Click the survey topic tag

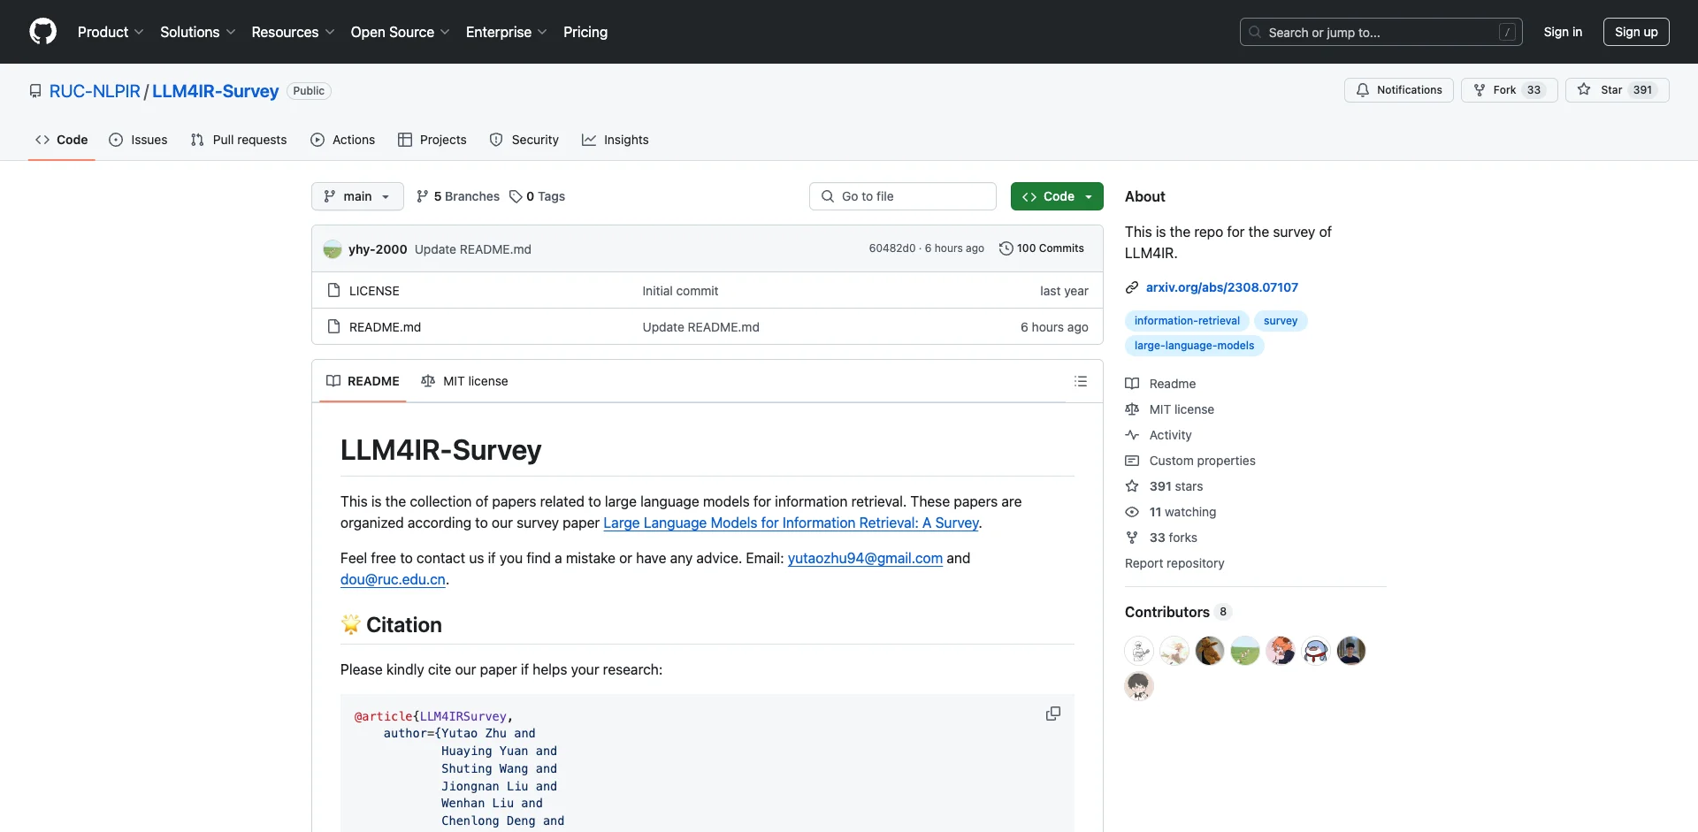(1281, 321)
